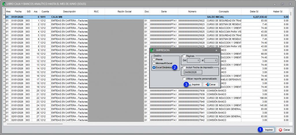Click the Razón Social column header
Viewport: 296px width, 135px height.
pos(124,12)
